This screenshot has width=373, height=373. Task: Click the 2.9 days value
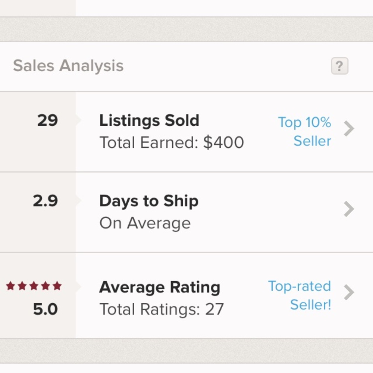[45, 201]
